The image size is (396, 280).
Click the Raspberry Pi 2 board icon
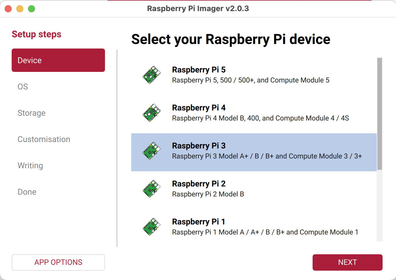pos(152,189)
